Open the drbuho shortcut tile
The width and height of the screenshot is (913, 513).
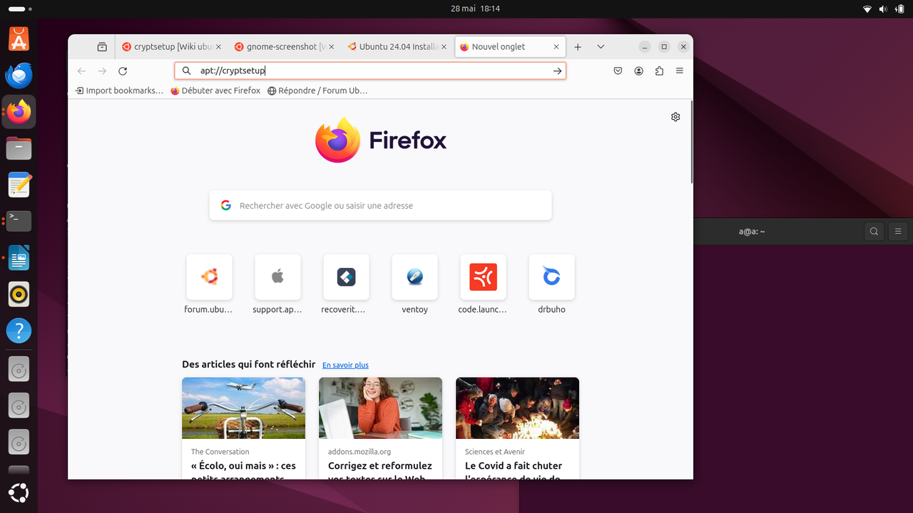(x=551, y=284)
